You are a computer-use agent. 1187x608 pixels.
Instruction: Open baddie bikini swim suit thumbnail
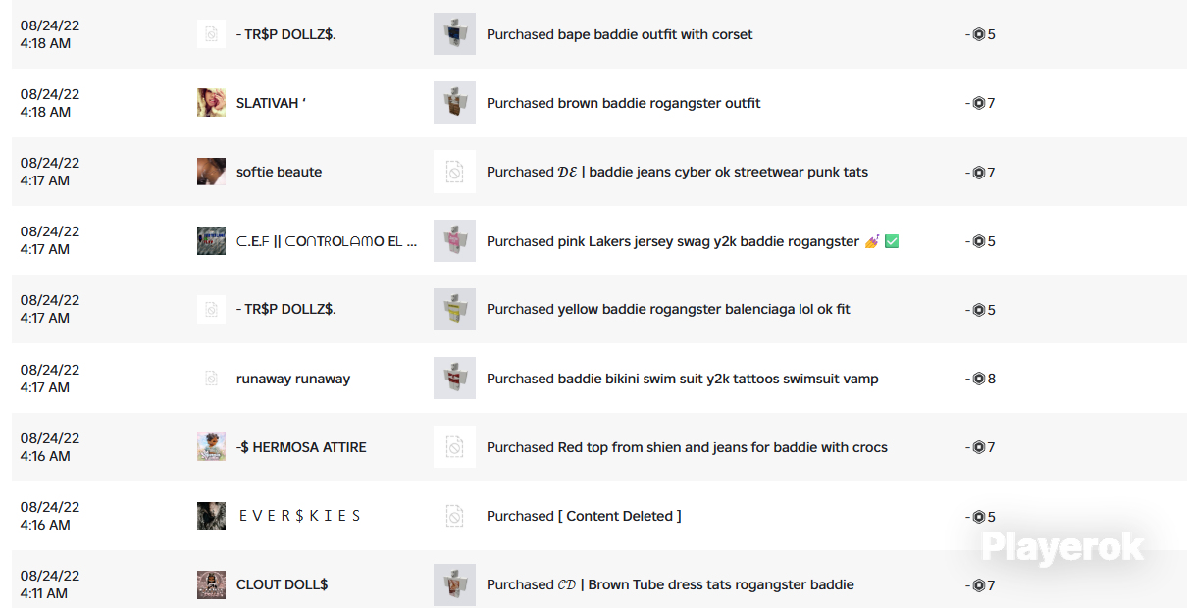pyautogui.click(x=454, y=379)
